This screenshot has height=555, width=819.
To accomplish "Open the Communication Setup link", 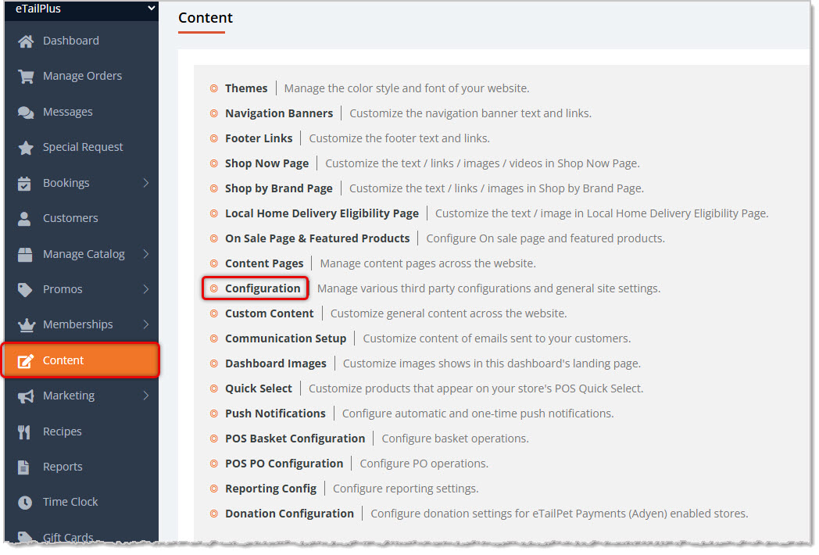I will (286, 338).
